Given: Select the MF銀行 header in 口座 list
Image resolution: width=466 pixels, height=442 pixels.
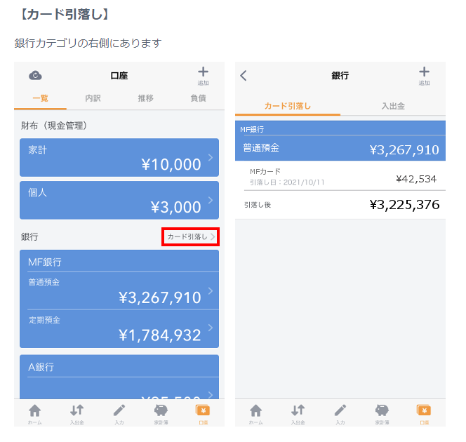Looking at the screenshot, I should [x=119, y=262].
